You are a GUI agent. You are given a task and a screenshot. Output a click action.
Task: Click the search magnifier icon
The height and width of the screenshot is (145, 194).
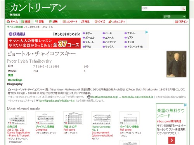point(183,9)
